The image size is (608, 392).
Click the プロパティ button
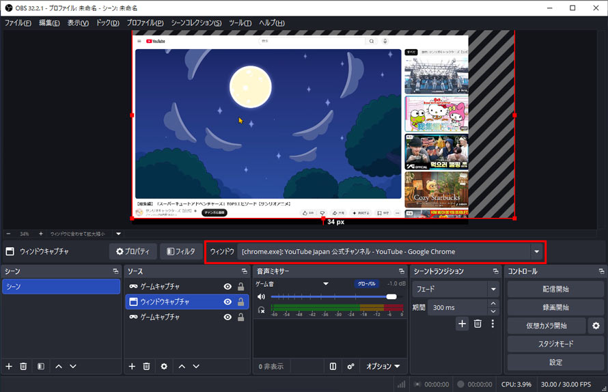[133, 251]
